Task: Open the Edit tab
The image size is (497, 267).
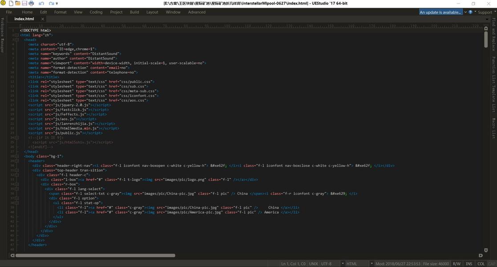Action: tap(44, 12)
